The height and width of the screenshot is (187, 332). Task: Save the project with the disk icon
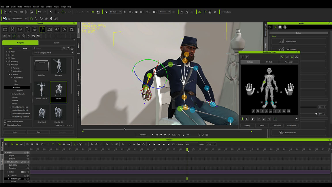[15, 12]
